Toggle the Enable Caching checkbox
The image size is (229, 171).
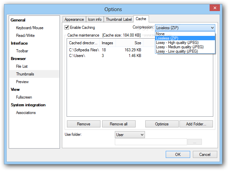[x=67, y=27]
